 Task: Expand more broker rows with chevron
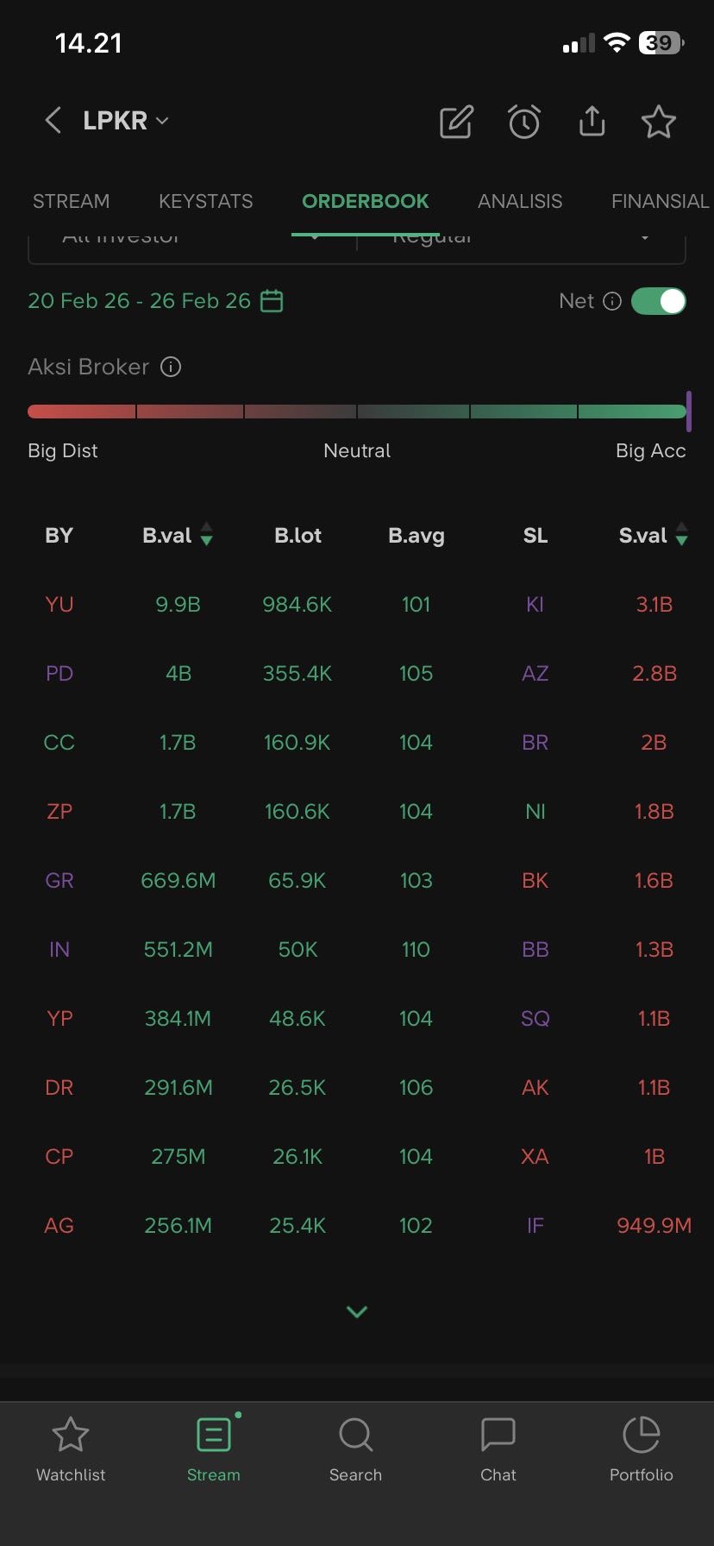point(357,1311)
